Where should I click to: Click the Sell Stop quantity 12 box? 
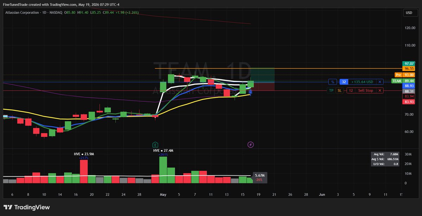(x=351, y=90)
